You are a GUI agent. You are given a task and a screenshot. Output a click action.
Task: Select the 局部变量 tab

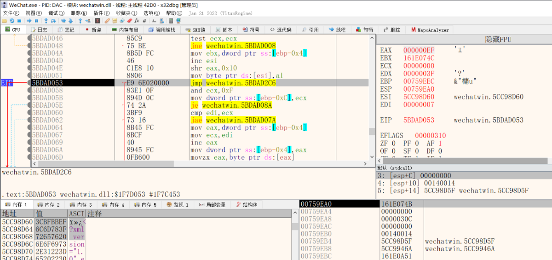coord(212,204)
